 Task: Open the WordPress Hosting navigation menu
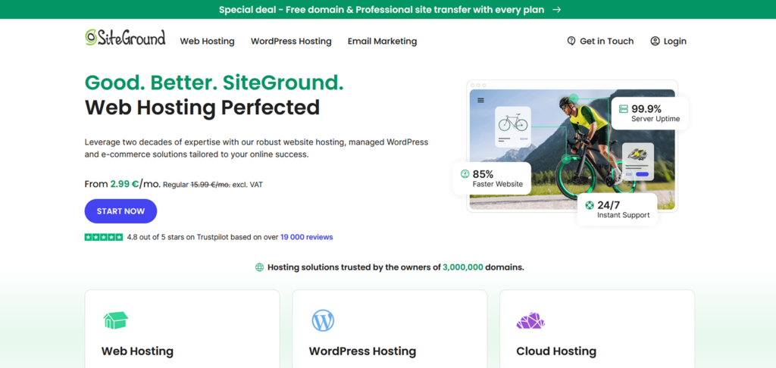(291, 41)
